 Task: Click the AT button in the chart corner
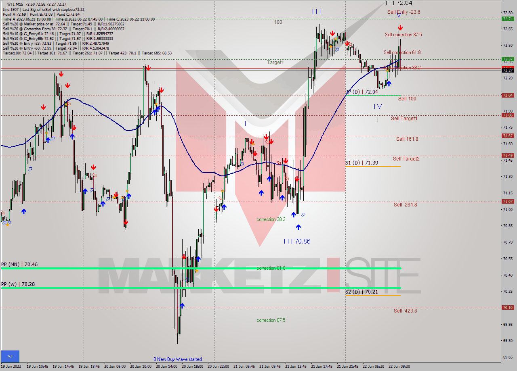coord(10,356)
